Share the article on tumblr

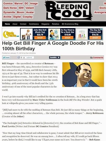click(55, 57)
